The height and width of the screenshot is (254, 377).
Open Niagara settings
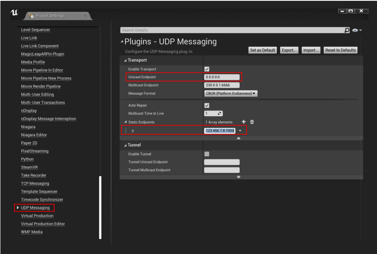pos(28,127)
